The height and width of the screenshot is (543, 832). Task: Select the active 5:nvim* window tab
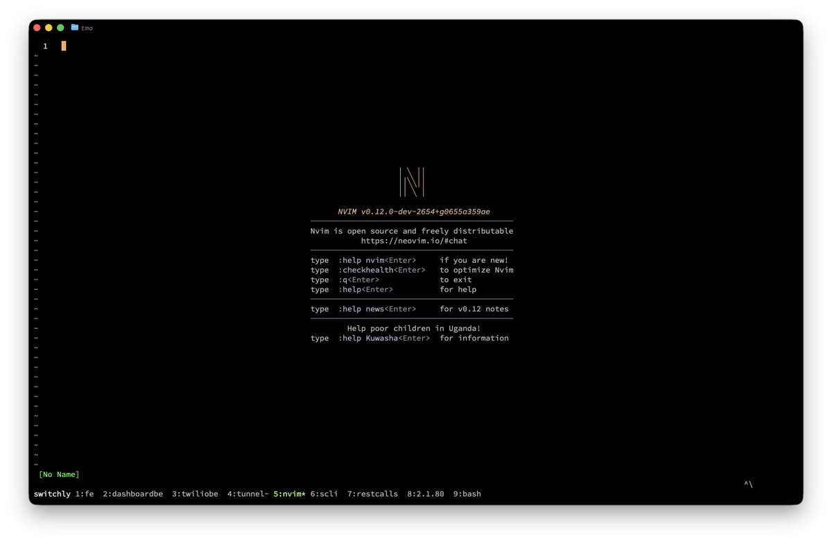point(290,494)
